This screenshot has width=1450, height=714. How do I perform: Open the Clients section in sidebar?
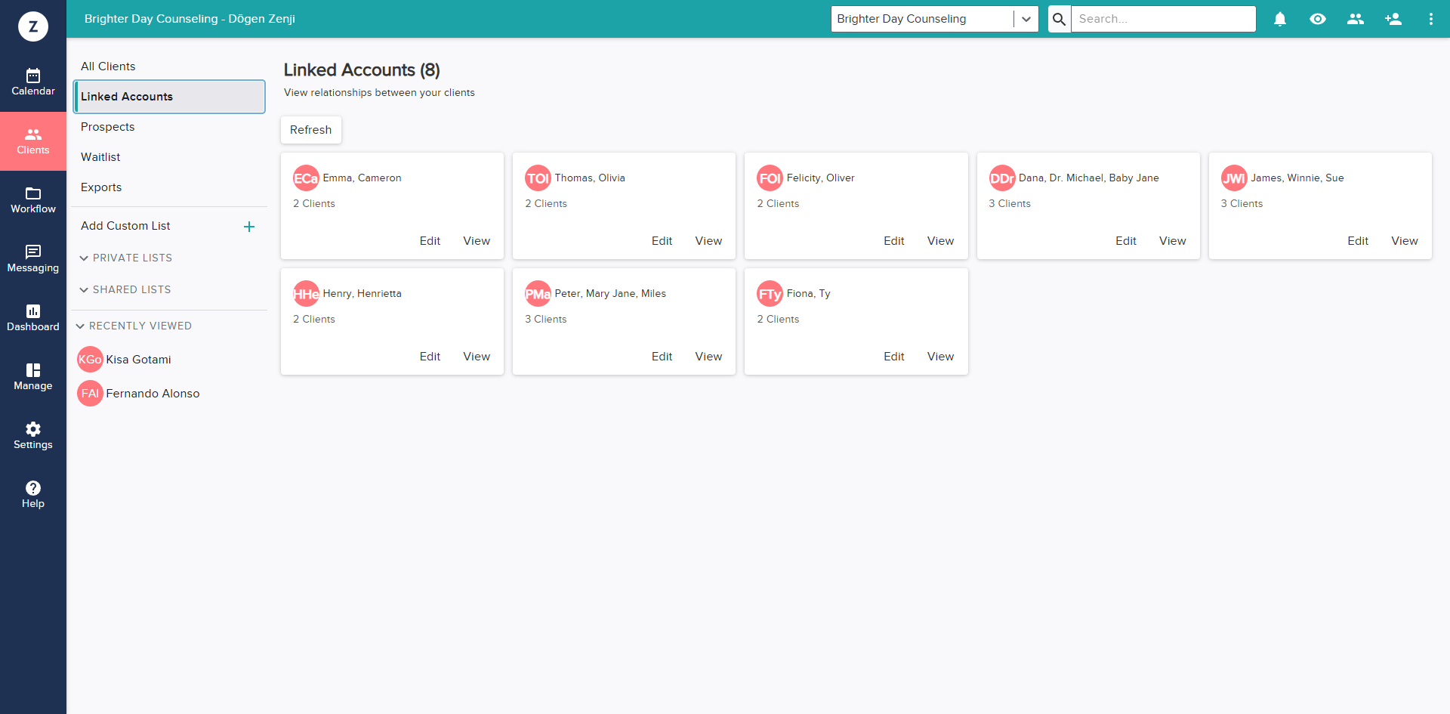[33, 141]
